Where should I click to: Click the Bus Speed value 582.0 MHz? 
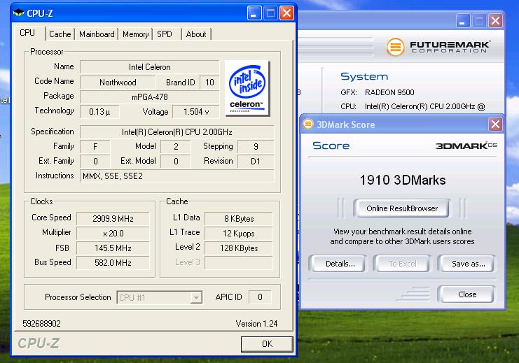pyautogui.click(x=113, y=263)
